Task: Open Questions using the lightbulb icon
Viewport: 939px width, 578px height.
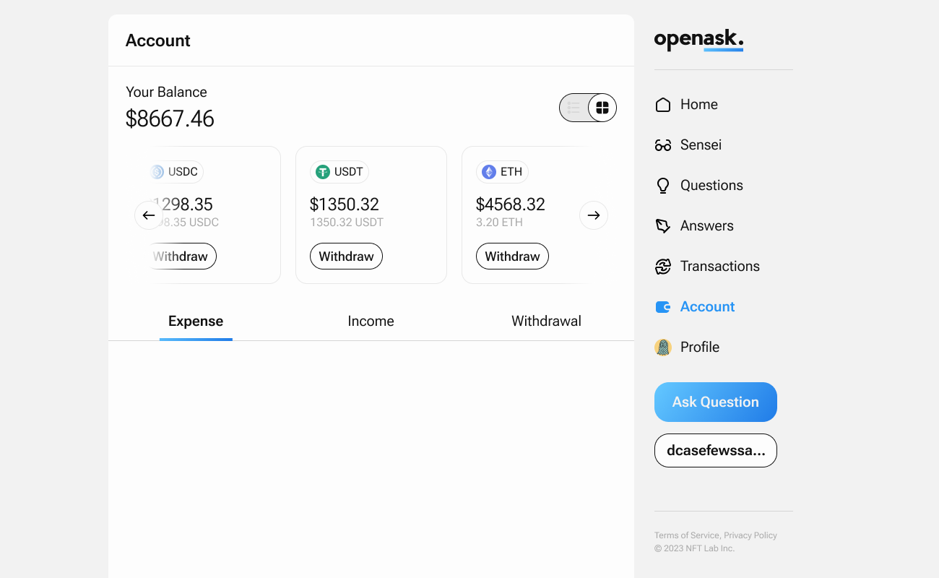Action: 662,185
